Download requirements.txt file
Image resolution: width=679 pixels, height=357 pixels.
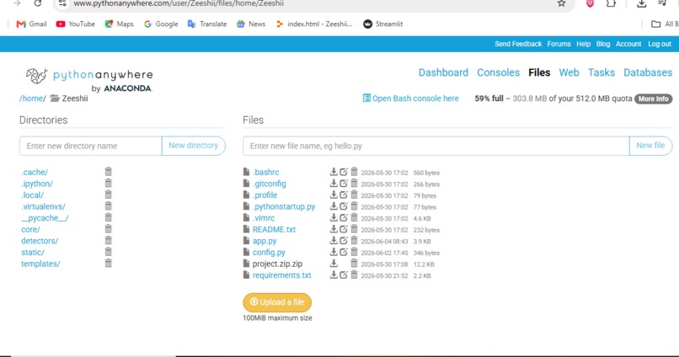334,275
